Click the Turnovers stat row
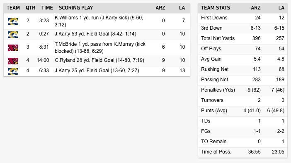Image resolution: width=291 pixels, height=163 pixels. (x=243, y=100)
